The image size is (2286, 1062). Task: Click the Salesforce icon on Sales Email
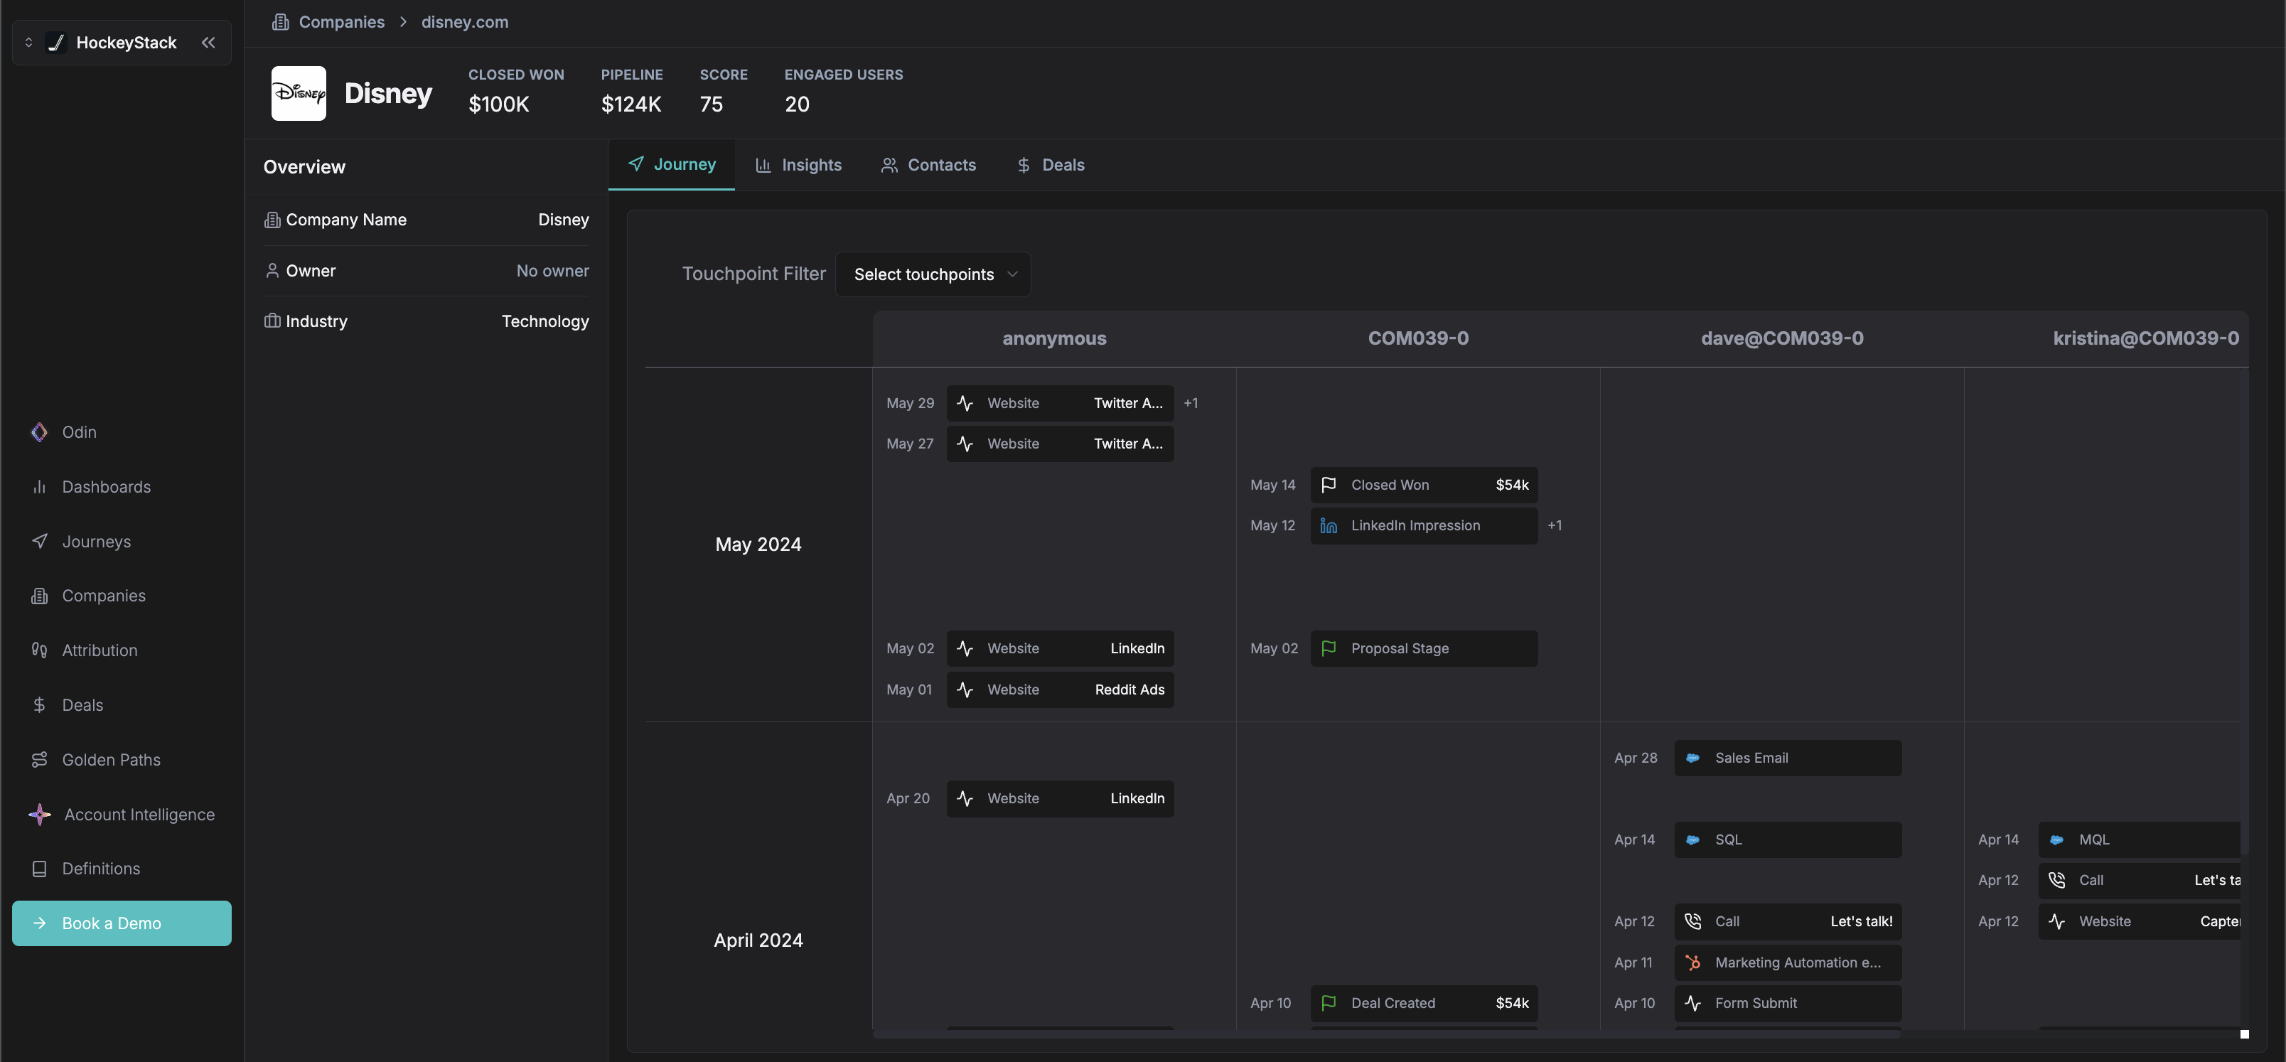pos(1692,758)
